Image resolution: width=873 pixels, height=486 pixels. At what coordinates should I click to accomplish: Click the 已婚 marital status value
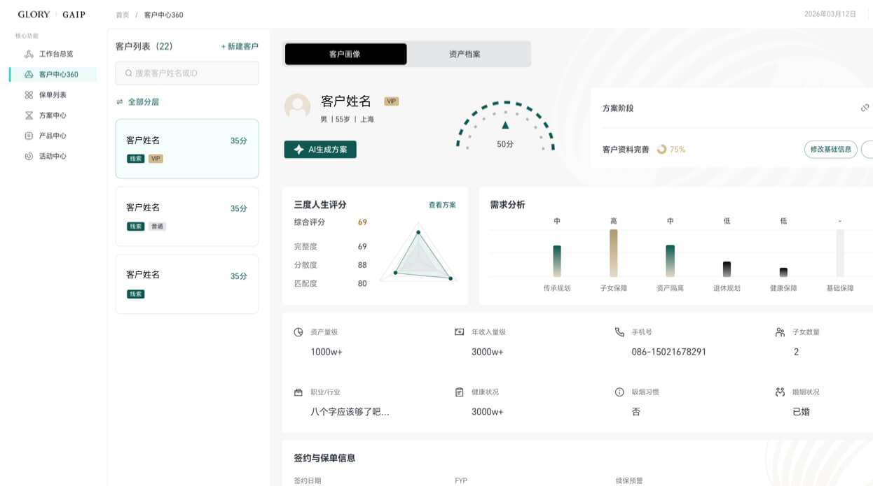[x=801, y=412]
